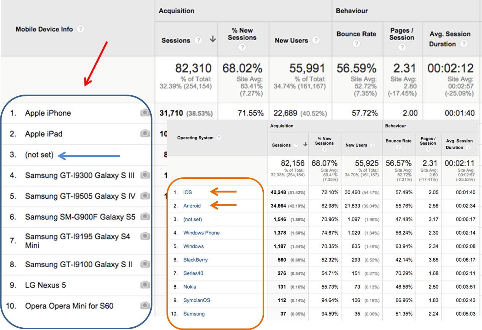The image size is (482, 330).
Task: Open help icon next to Operating System
Action: point(219,138)
